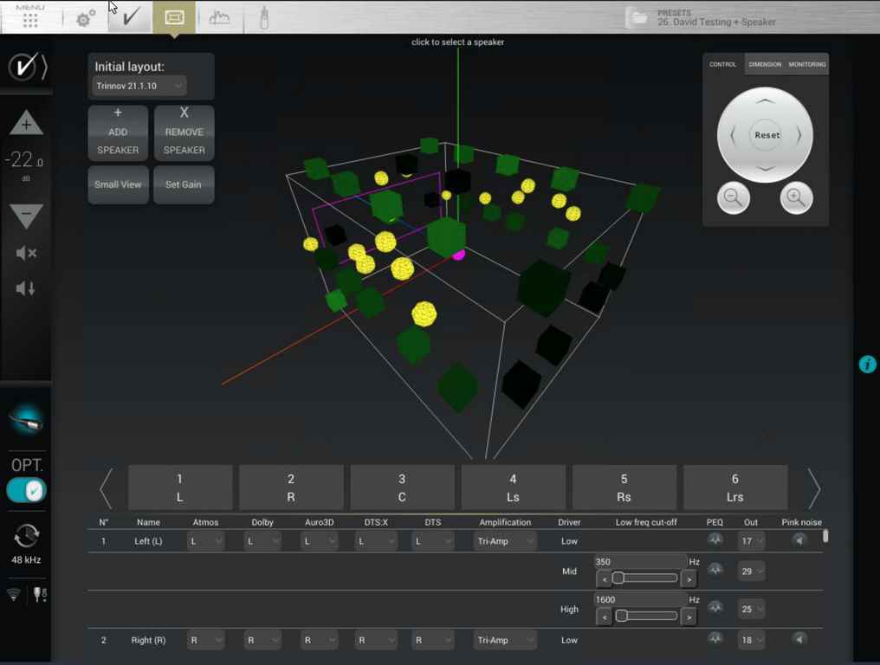The width and height of the screenshot is (880, 665).
Task: Click the Set Gain button
Action: [184, 184]
